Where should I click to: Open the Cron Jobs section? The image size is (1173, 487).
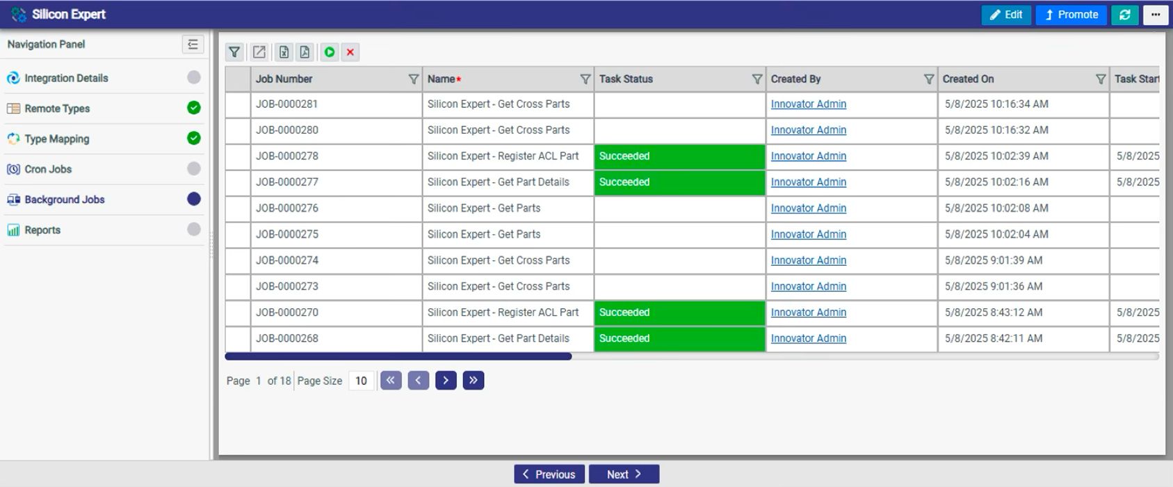[x=104, y=169]
